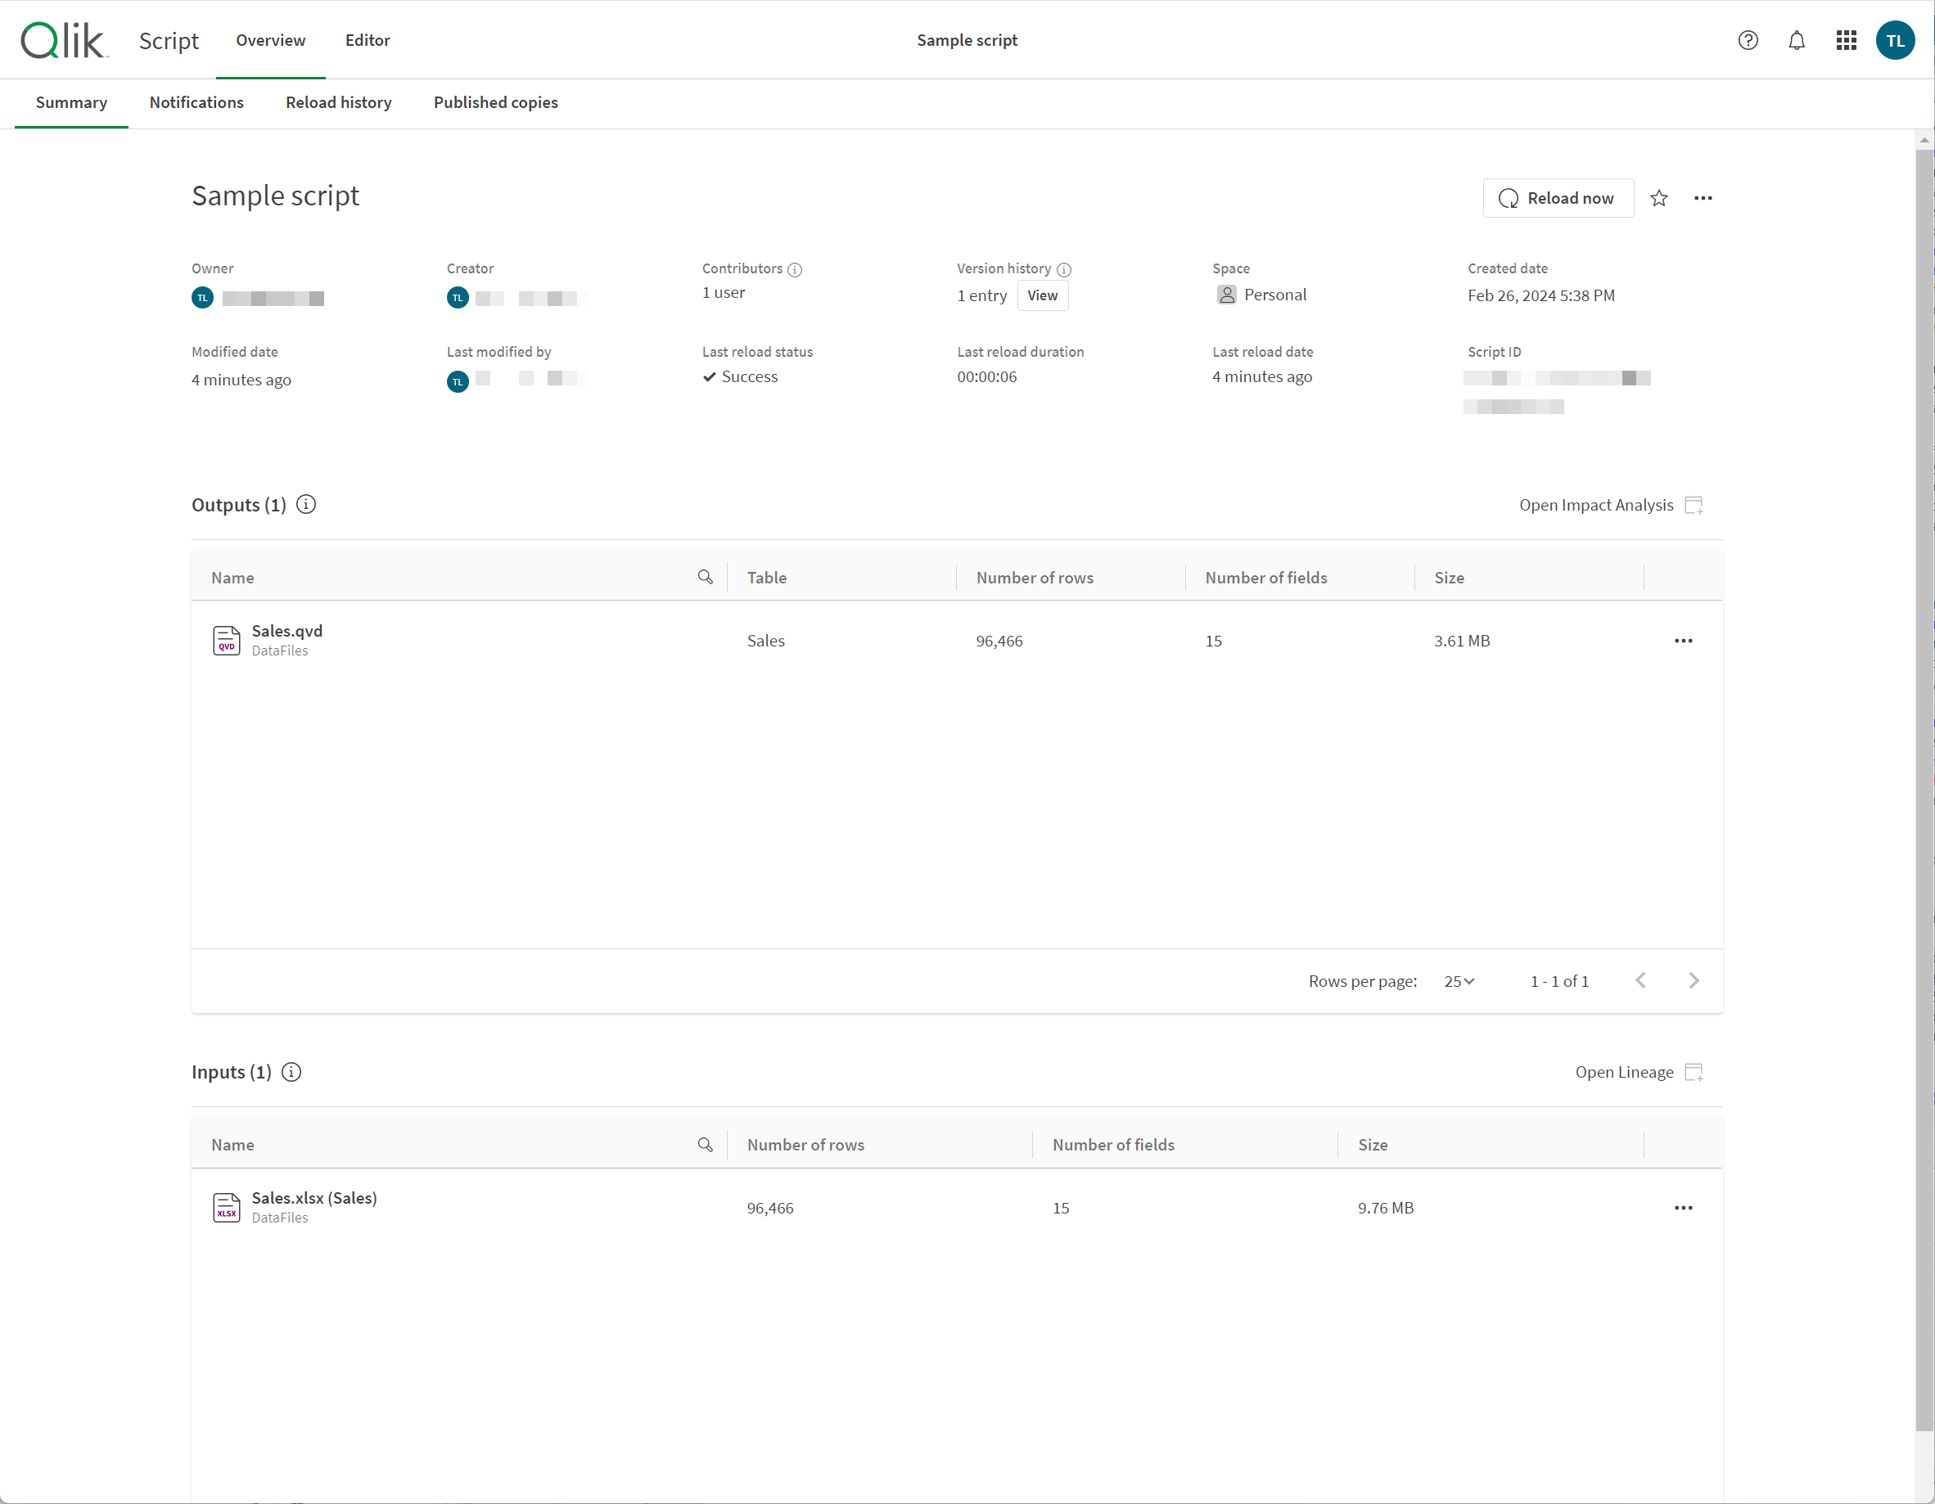Click the search icon in inputs table
1935x1504 pixels.
[x=706, y=1143]
